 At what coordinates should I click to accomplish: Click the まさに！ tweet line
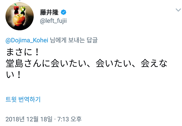click(22, 52)
